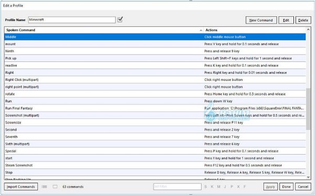Toggle the P filter letter
This screenshot has width=315, height=195.
pos(232,187)
